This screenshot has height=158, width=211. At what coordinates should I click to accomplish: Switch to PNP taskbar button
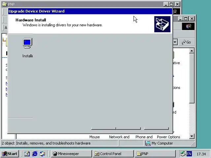tap(155, 154)
